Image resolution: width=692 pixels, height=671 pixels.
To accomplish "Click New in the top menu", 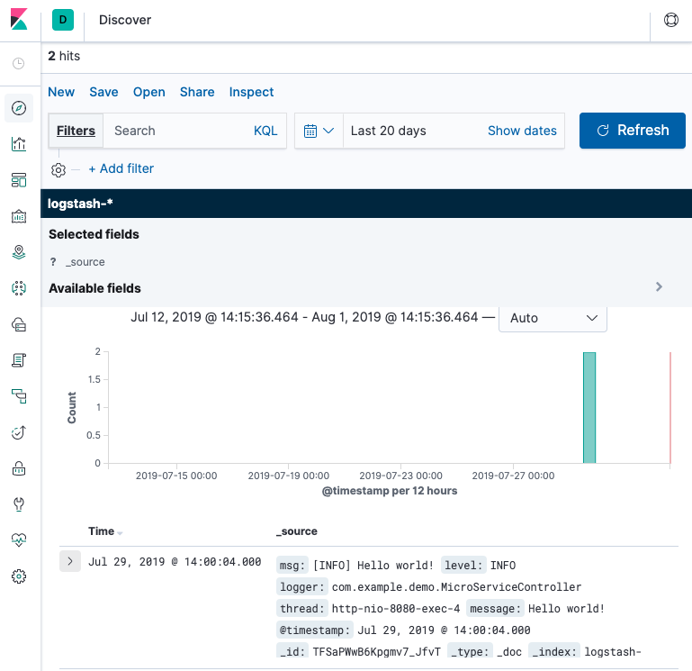I will [x=61, y=92].
